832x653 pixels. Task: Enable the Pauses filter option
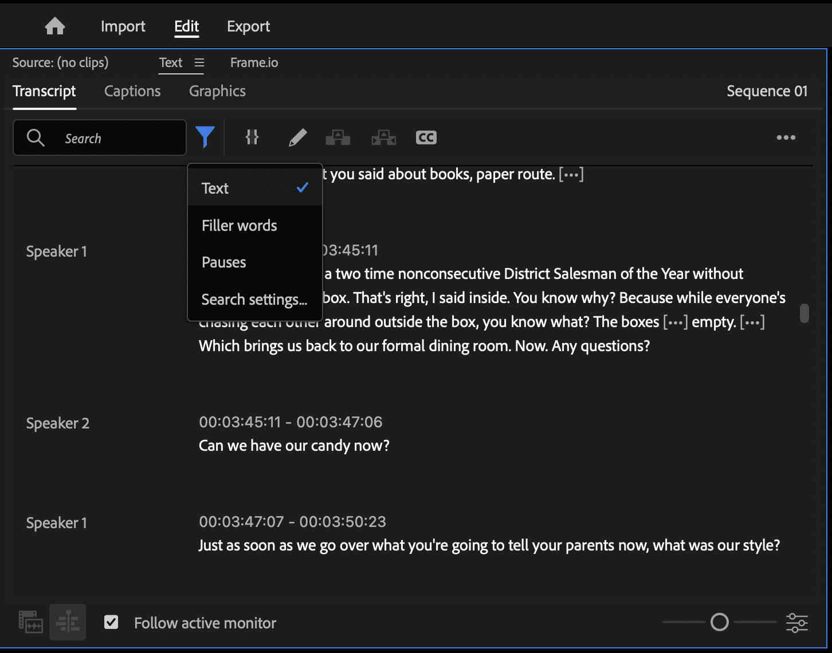tap(223, 262)
